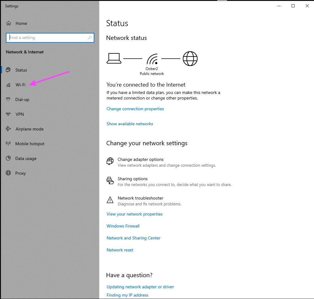
Task: Click the Change adapter options globe icon
Action: pyautogui.click(x=110, y=161)
